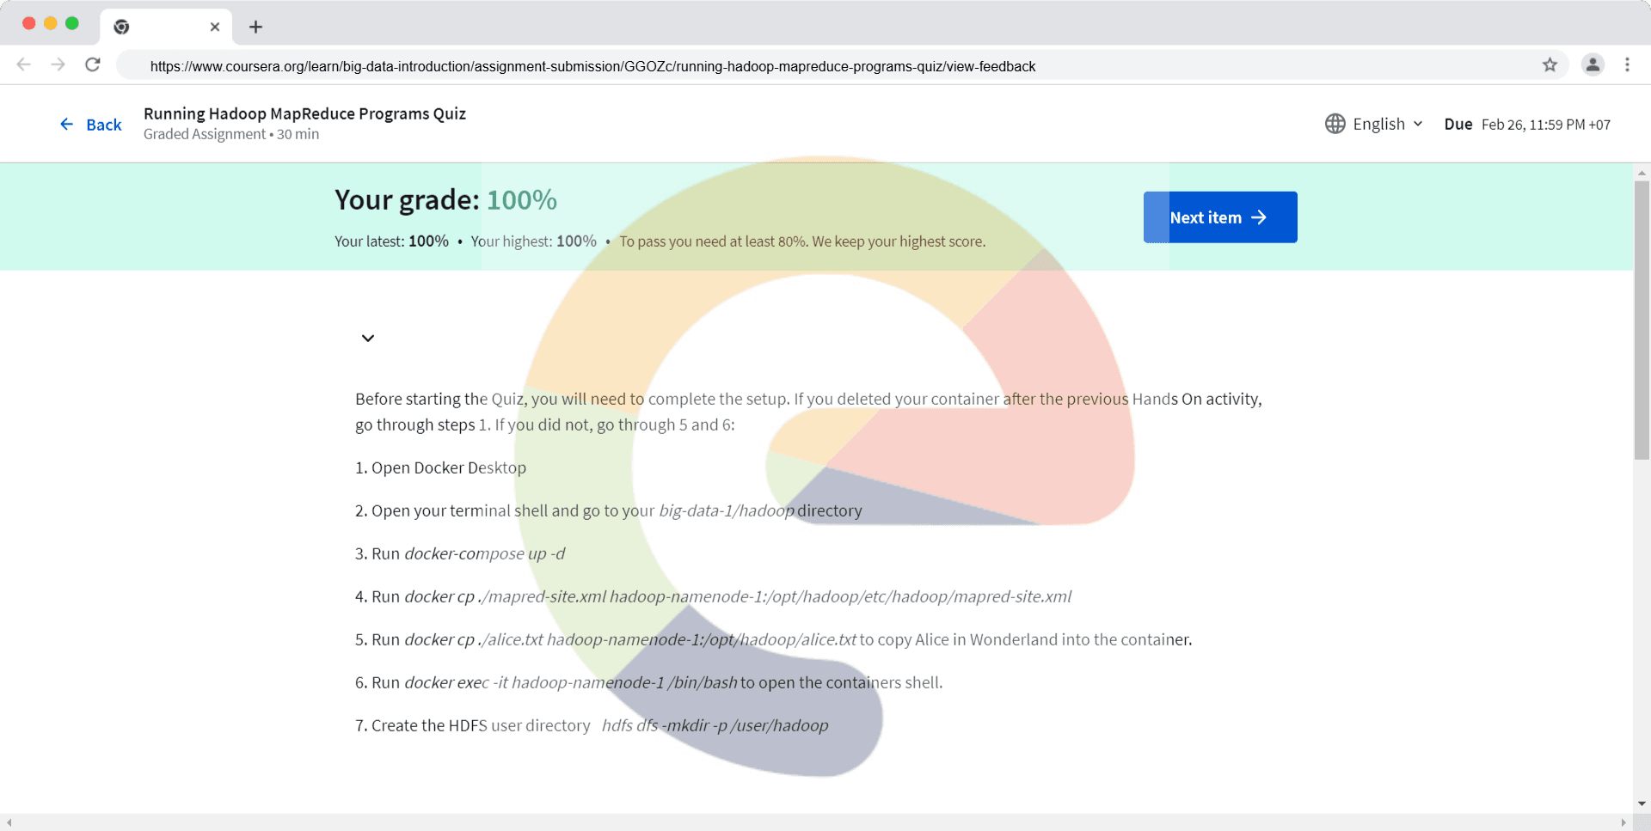The image size is (1651, 831).
Task: Click the scroll down arrow
Action: [x=1642, y=804]
